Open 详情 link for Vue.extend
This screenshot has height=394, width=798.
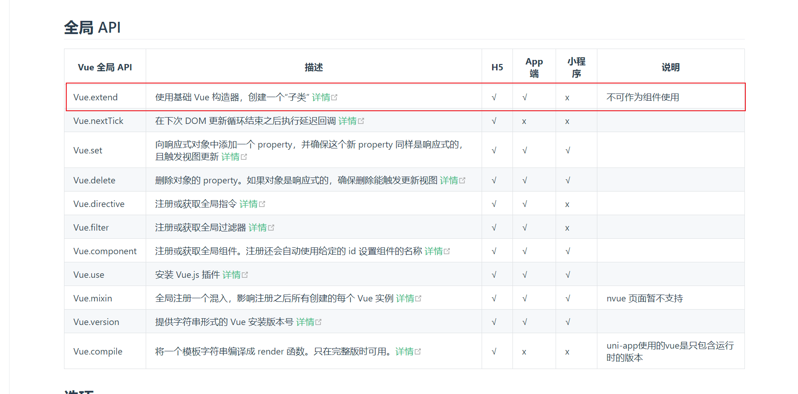click(x=321, y=97)
